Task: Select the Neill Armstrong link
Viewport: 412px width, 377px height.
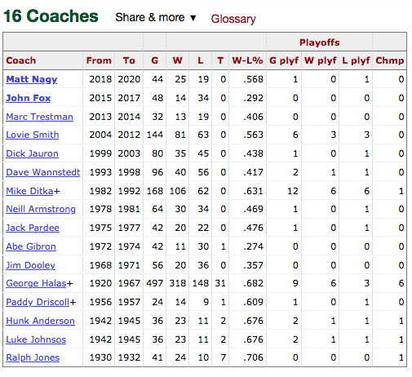Action: (41, 209)
